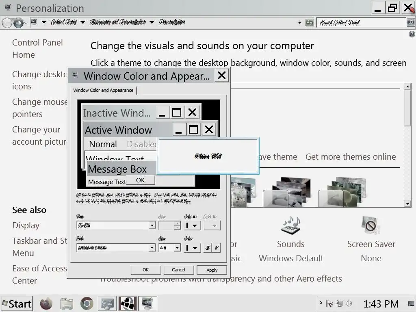Expand the arrow left of Control Panel breadcrumb
The width and height of the screenshot is (416, 312).
pyautogui.click(x=44, y=22)
